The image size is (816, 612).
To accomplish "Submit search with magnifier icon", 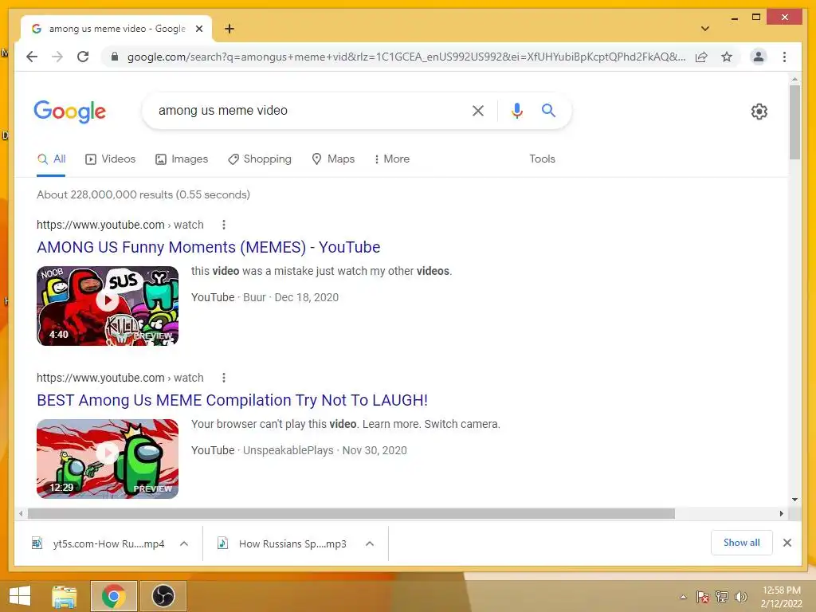I will [x=548, y=110].
